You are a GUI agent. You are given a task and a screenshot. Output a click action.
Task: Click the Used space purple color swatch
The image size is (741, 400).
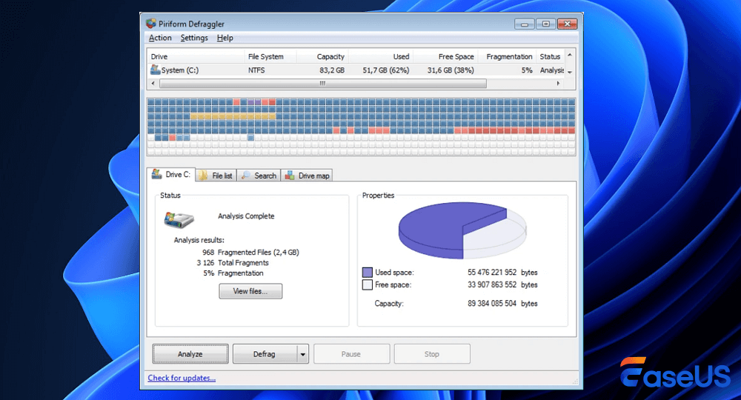click(368, 273)
